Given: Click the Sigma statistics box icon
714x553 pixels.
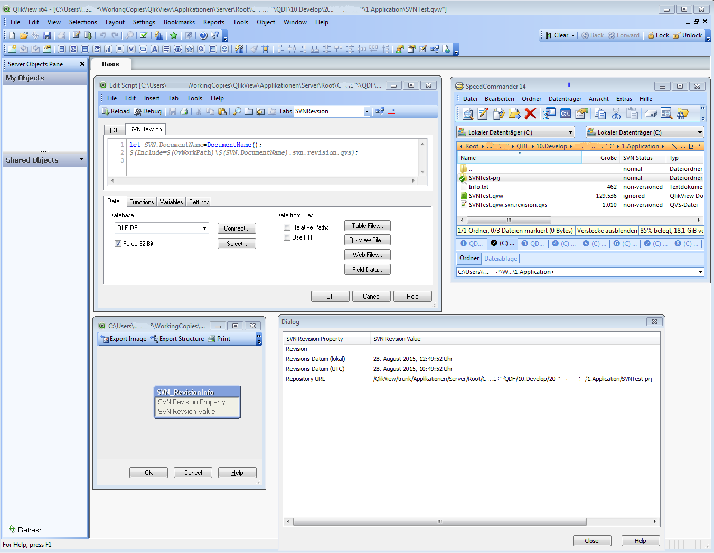Looking at the screenshot, I should [x=73, y=49].
